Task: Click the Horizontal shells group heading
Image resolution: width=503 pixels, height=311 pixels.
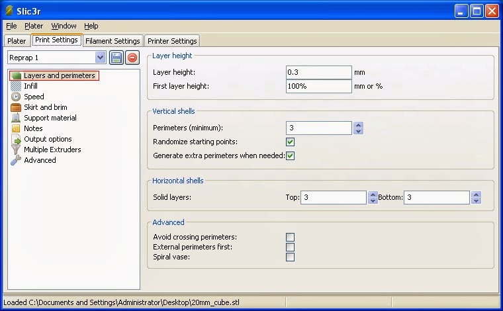Action: [178, 181]
